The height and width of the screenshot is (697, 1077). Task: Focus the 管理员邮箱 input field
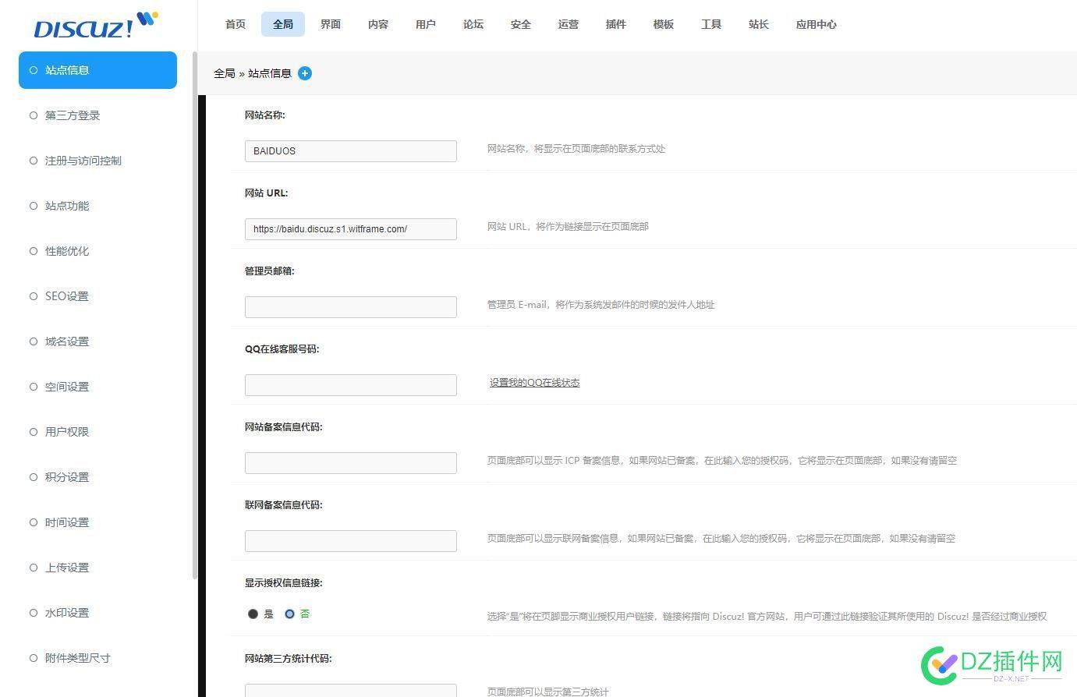coord(351,307)
